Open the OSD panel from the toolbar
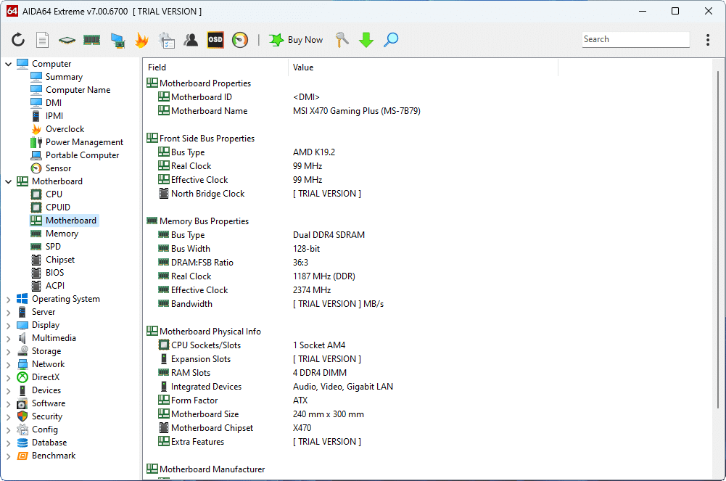This screenshot has height=481, width=726. click(x=215, y=40)
